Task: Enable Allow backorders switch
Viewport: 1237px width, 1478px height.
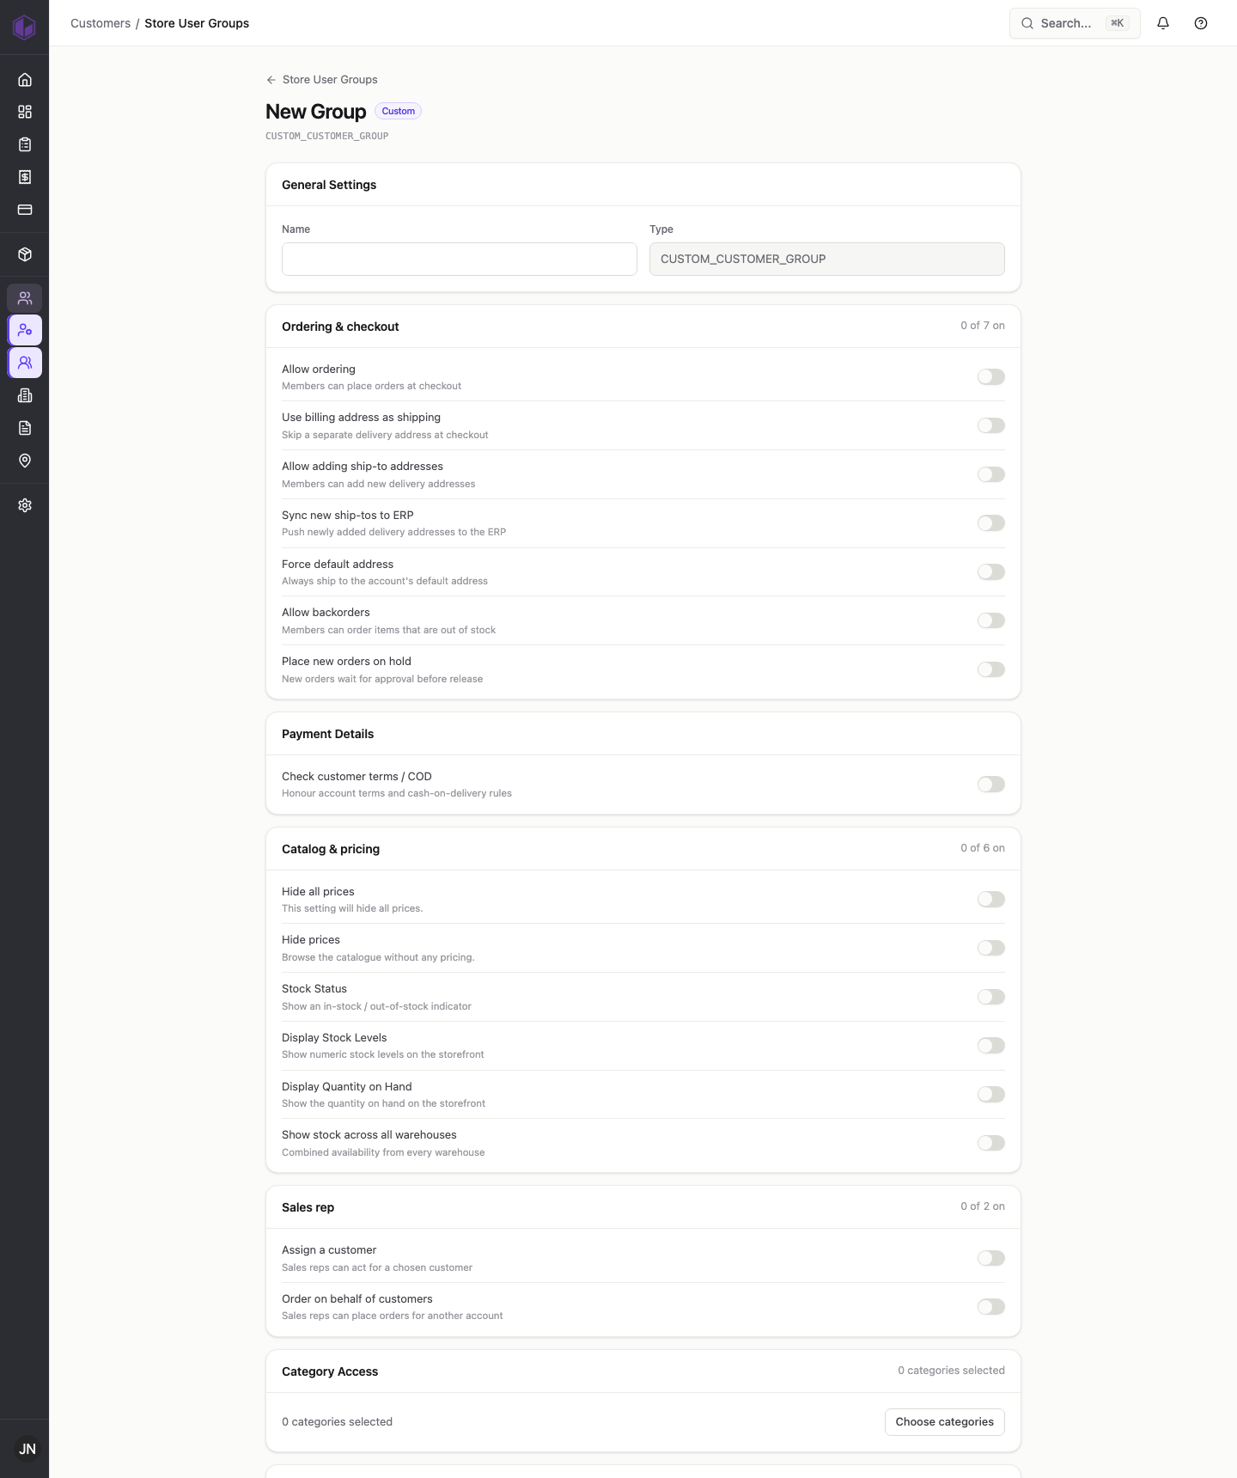Action: pyautogui.click(x=991, y=620)
